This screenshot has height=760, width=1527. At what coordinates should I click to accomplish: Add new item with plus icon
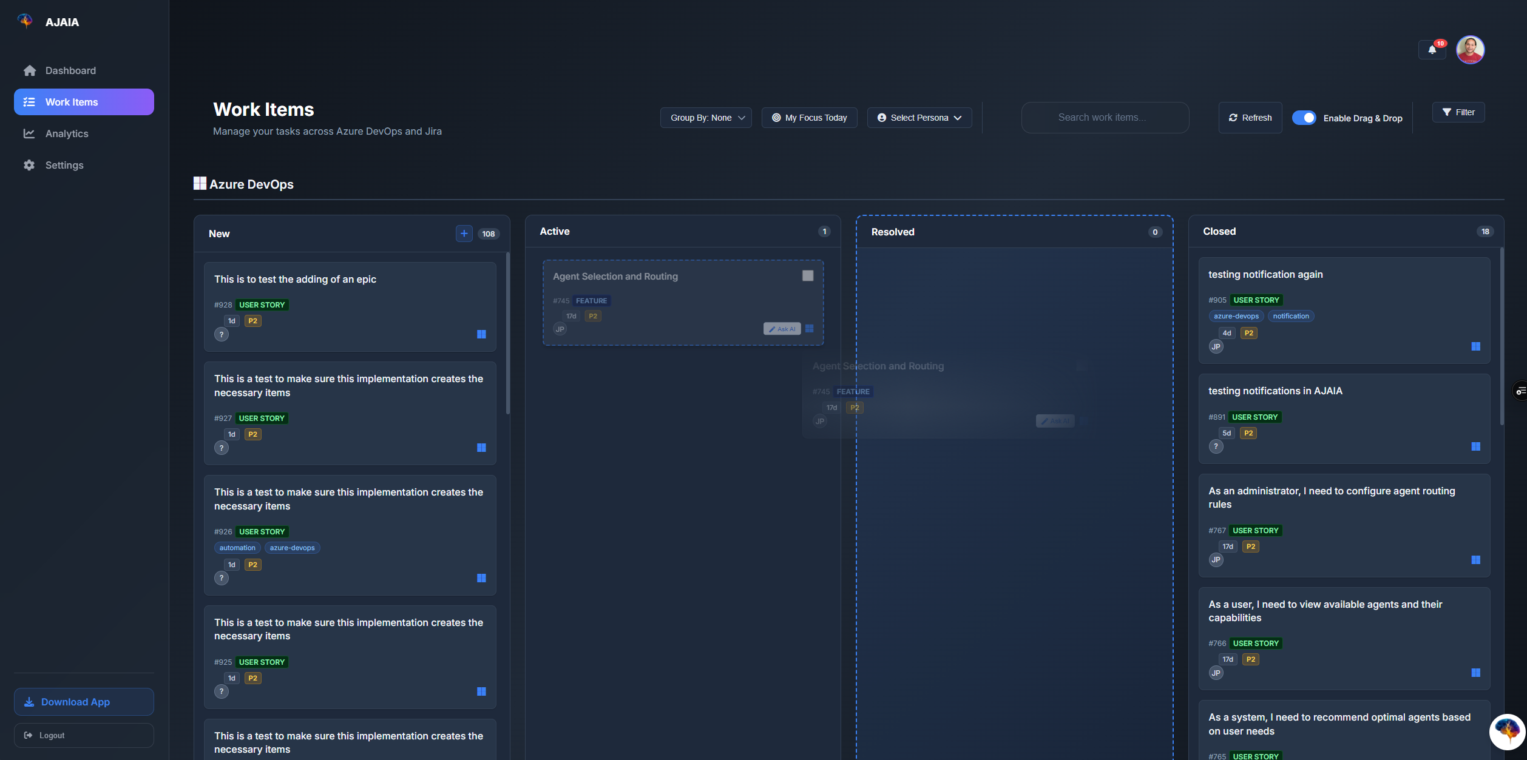coord(464,234)
